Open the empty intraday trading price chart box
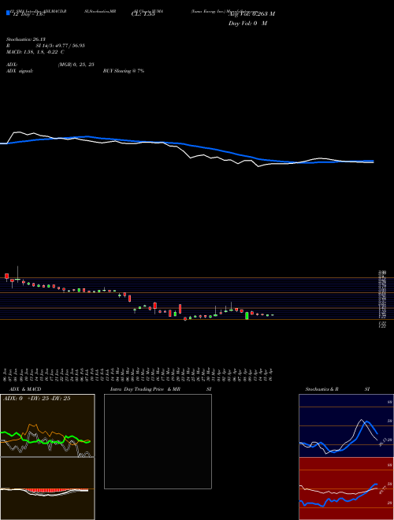The height and width of the screenshot is (520, 394). pos(158,441)
